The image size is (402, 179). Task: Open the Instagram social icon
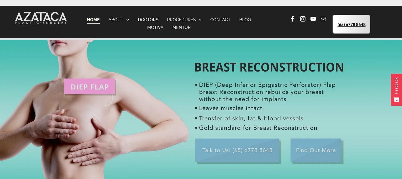[x=303, y=19]
